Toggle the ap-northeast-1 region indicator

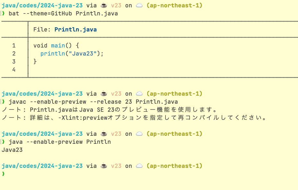(x=175, y=5)
